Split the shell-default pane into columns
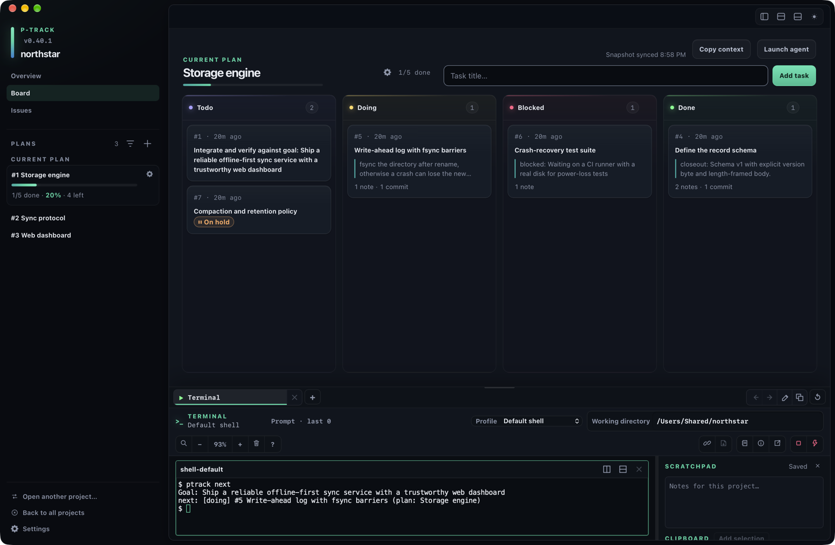The height and width of the screenshot is (545, 835). pos(607,469)
